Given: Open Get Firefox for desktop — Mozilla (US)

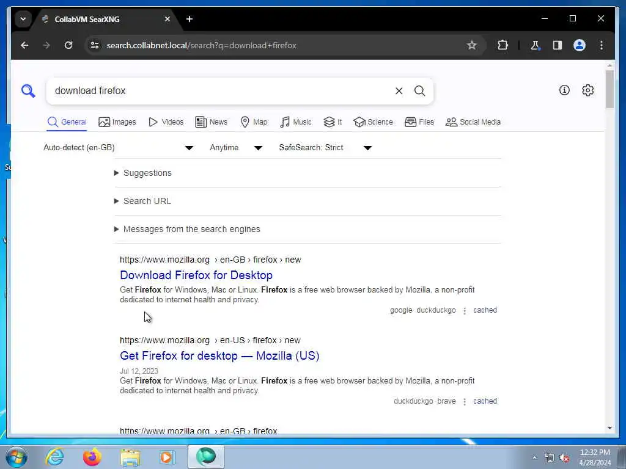Looking at the screenshot, I should point(219,356).
